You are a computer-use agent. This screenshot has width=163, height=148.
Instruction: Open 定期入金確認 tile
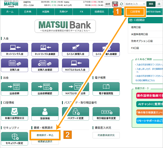[45, 65]
